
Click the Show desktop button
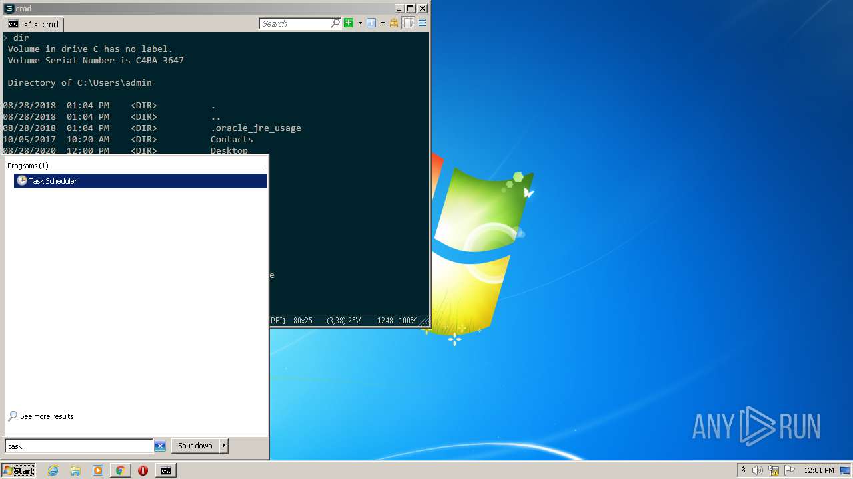point(846,470)
